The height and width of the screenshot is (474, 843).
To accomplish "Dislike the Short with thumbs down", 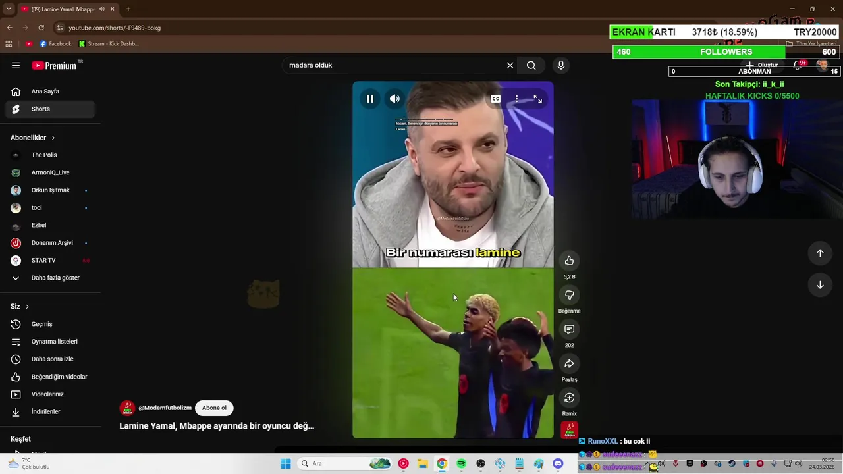I will [569, 295].
